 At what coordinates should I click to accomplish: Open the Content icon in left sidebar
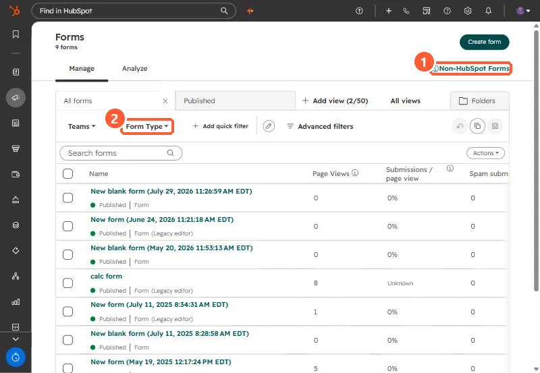pyautogui.click(x=16, y=123)
